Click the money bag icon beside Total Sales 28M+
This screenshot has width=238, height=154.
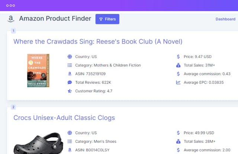tap(178, 141)
